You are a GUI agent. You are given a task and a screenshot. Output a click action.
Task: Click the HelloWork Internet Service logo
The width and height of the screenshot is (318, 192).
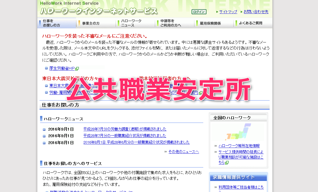[99, 8]
